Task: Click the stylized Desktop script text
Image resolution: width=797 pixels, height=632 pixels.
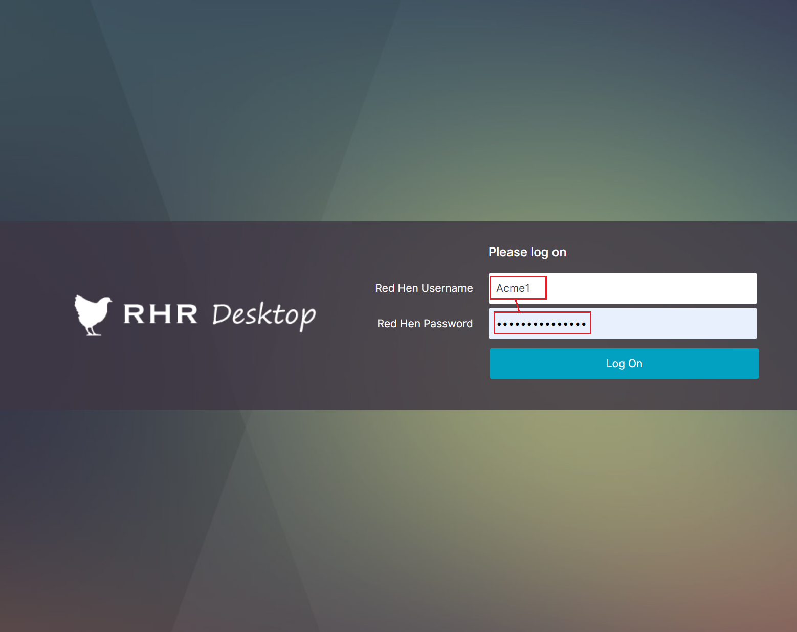Action: click(x=263, y=317)
